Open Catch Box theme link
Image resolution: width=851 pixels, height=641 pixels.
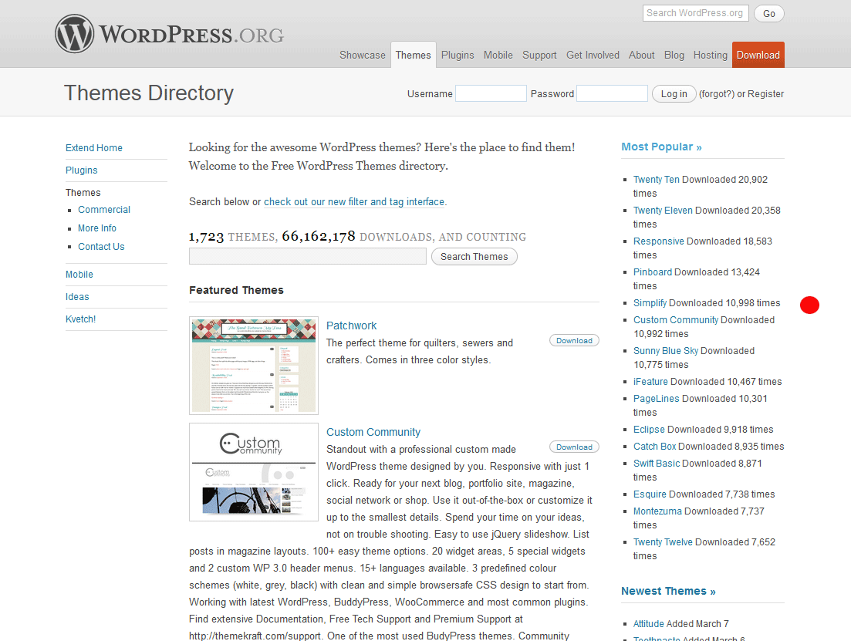point(654,446)
